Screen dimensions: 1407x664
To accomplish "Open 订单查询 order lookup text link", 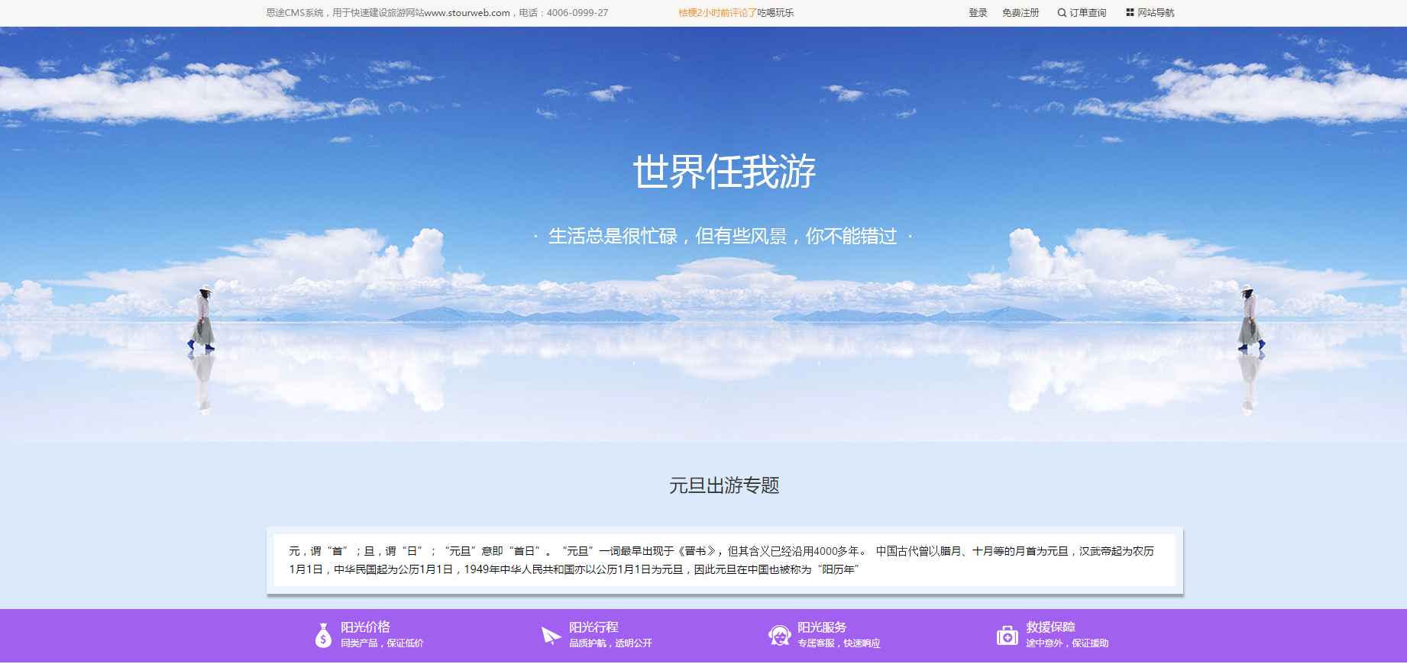I will point(1088,13).
